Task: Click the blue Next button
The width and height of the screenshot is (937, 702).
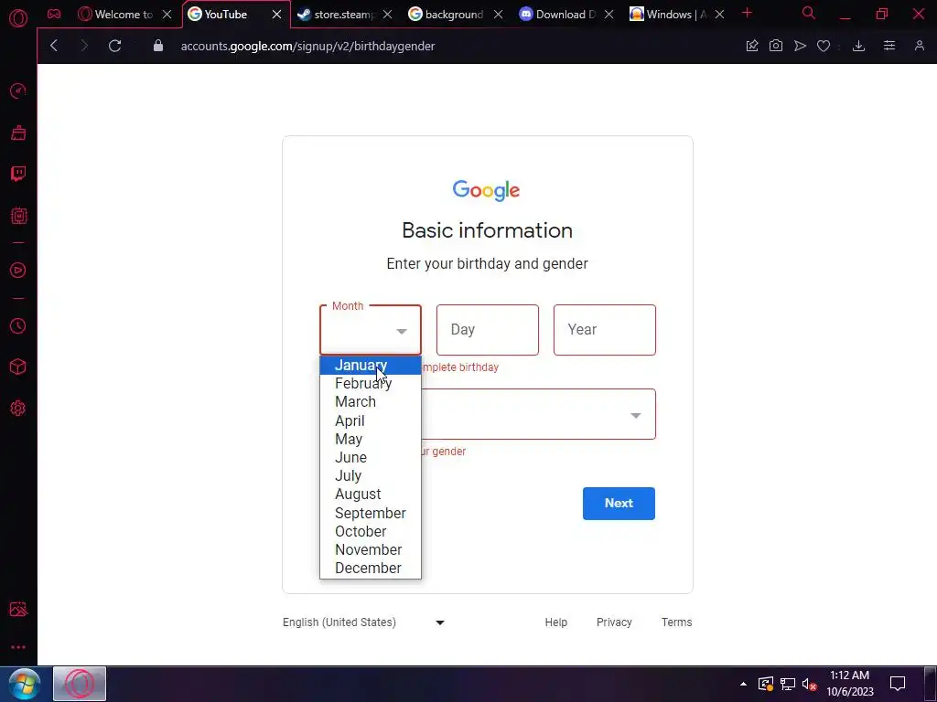Action: point(619,504)
